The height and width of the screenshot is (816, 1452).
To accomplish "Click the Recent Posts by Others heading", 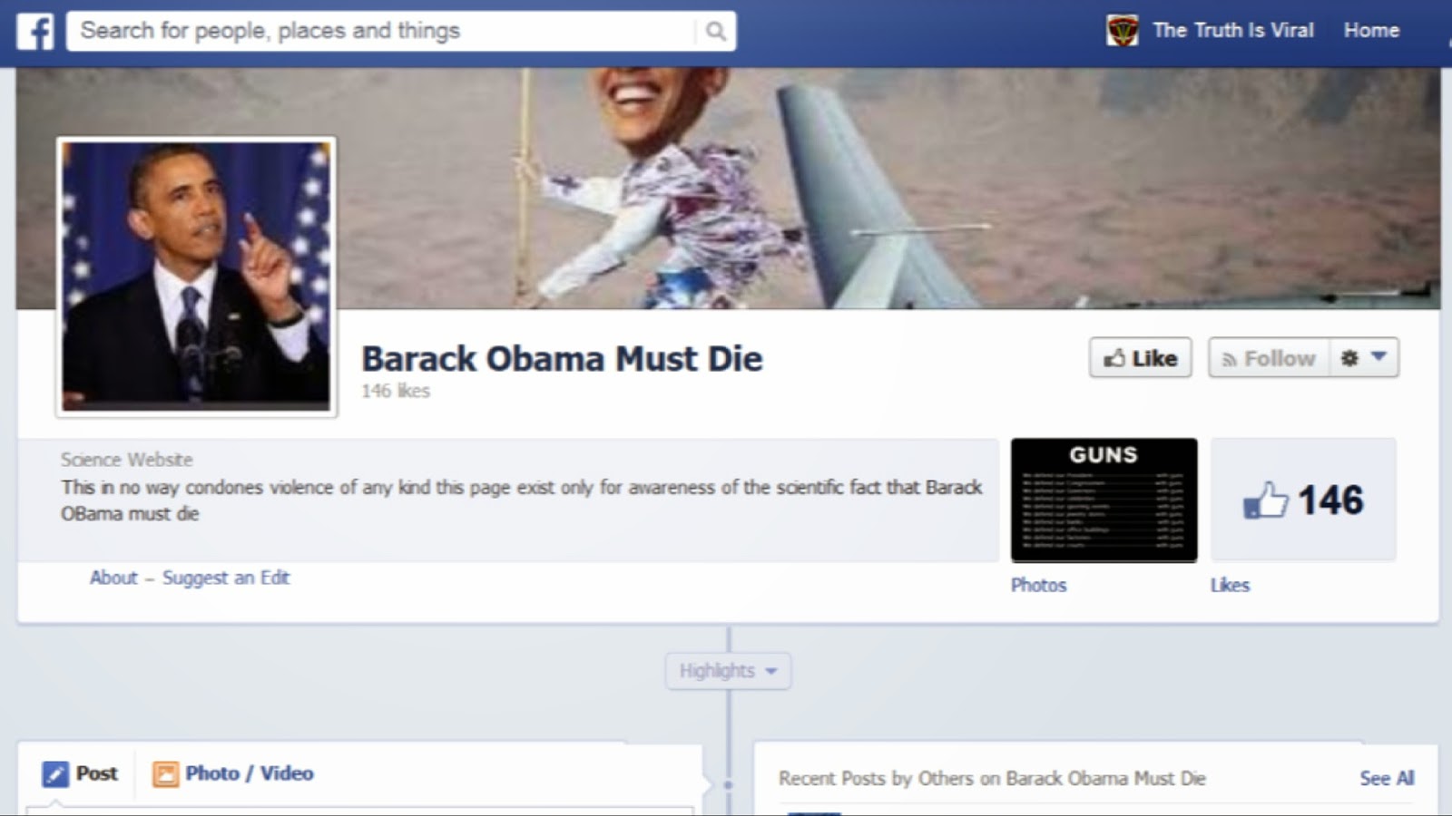I will pyautogui.click(x=992, y=778).
